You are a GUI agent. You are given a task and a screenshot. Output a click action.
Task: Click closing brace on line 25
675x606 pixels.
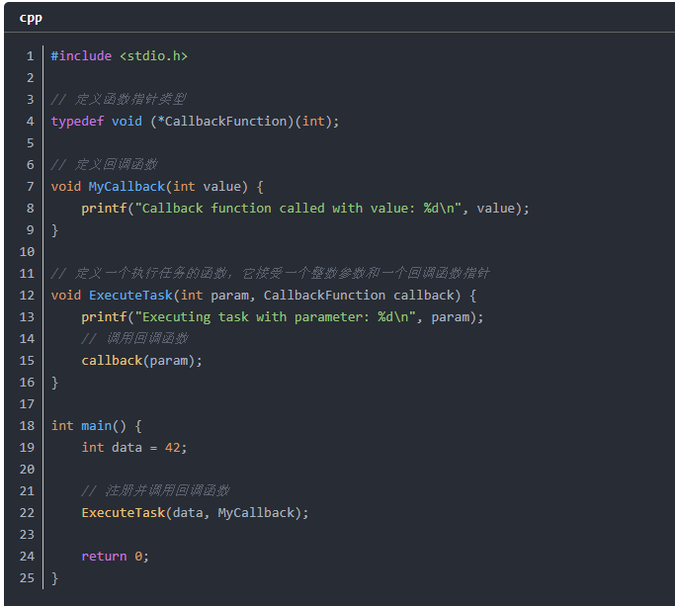pyautogui.click(x=54, y=578)
